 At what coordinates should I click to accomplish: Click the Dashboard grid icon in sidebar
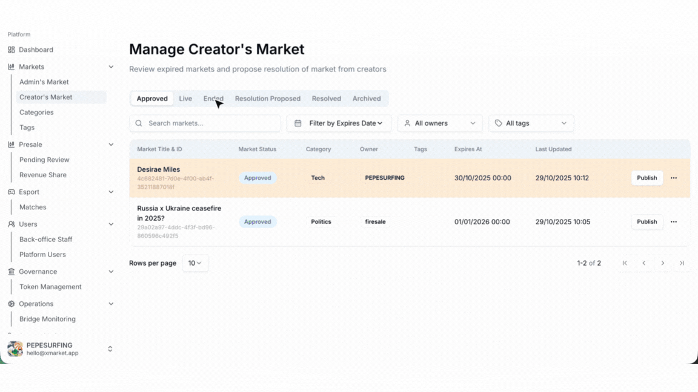tap(12, 50)
